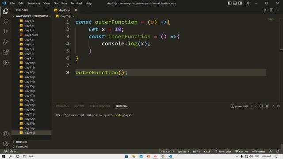283x159 pixels.
Task: Open the Selection menu
Action: pos(34,3)
